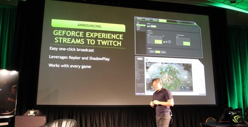The width and height of the screenshot is (248, 127).
Task: Toggle the checkbox above the right overlay preview
Action: tap(176, 35)
